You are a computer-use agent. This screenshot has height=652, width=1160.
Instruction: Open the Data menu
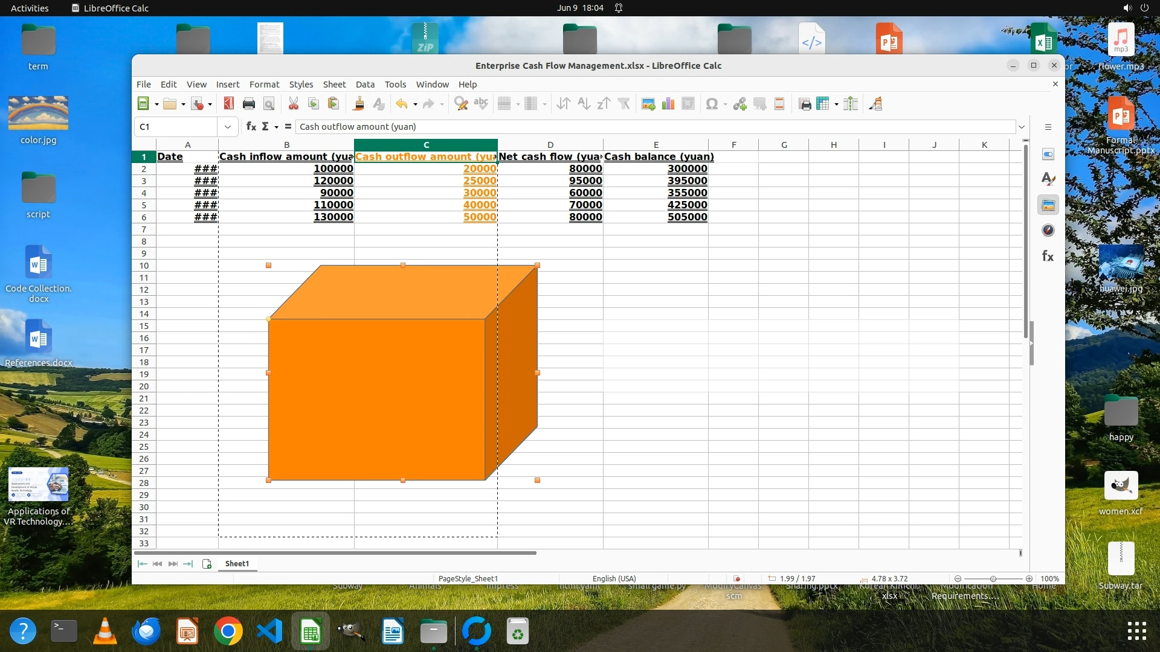(365, 85)
